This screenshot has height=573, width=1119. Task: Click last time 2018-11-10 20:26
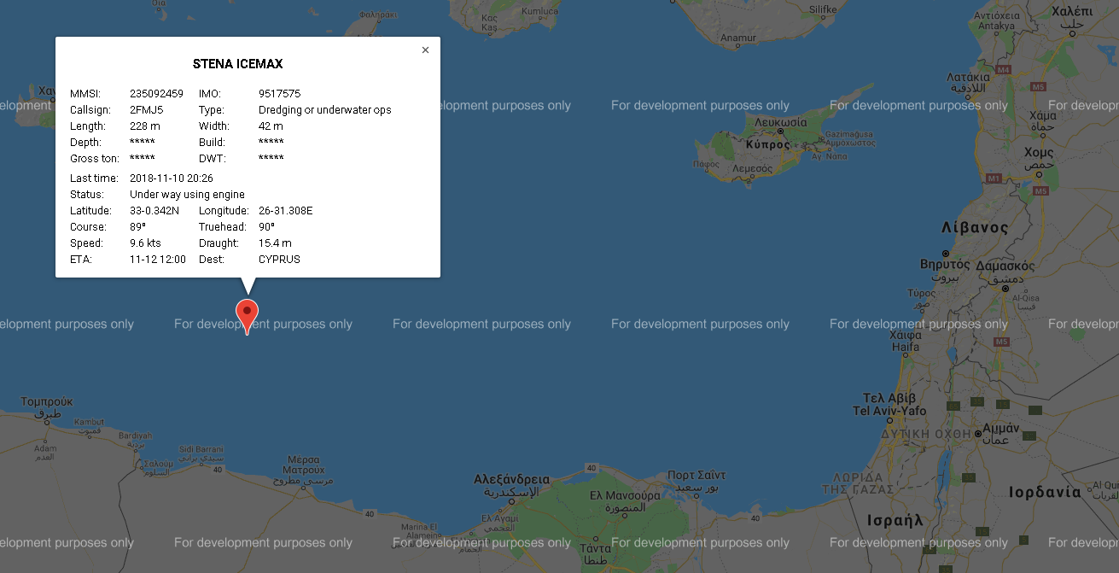[172, 178]
